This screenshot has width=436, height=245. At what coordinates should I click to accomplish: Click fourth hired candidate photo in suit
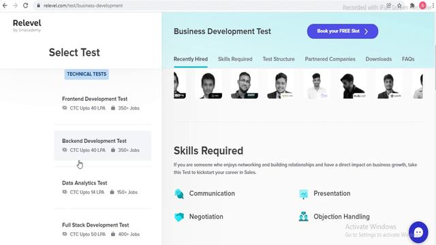[281, 85]
